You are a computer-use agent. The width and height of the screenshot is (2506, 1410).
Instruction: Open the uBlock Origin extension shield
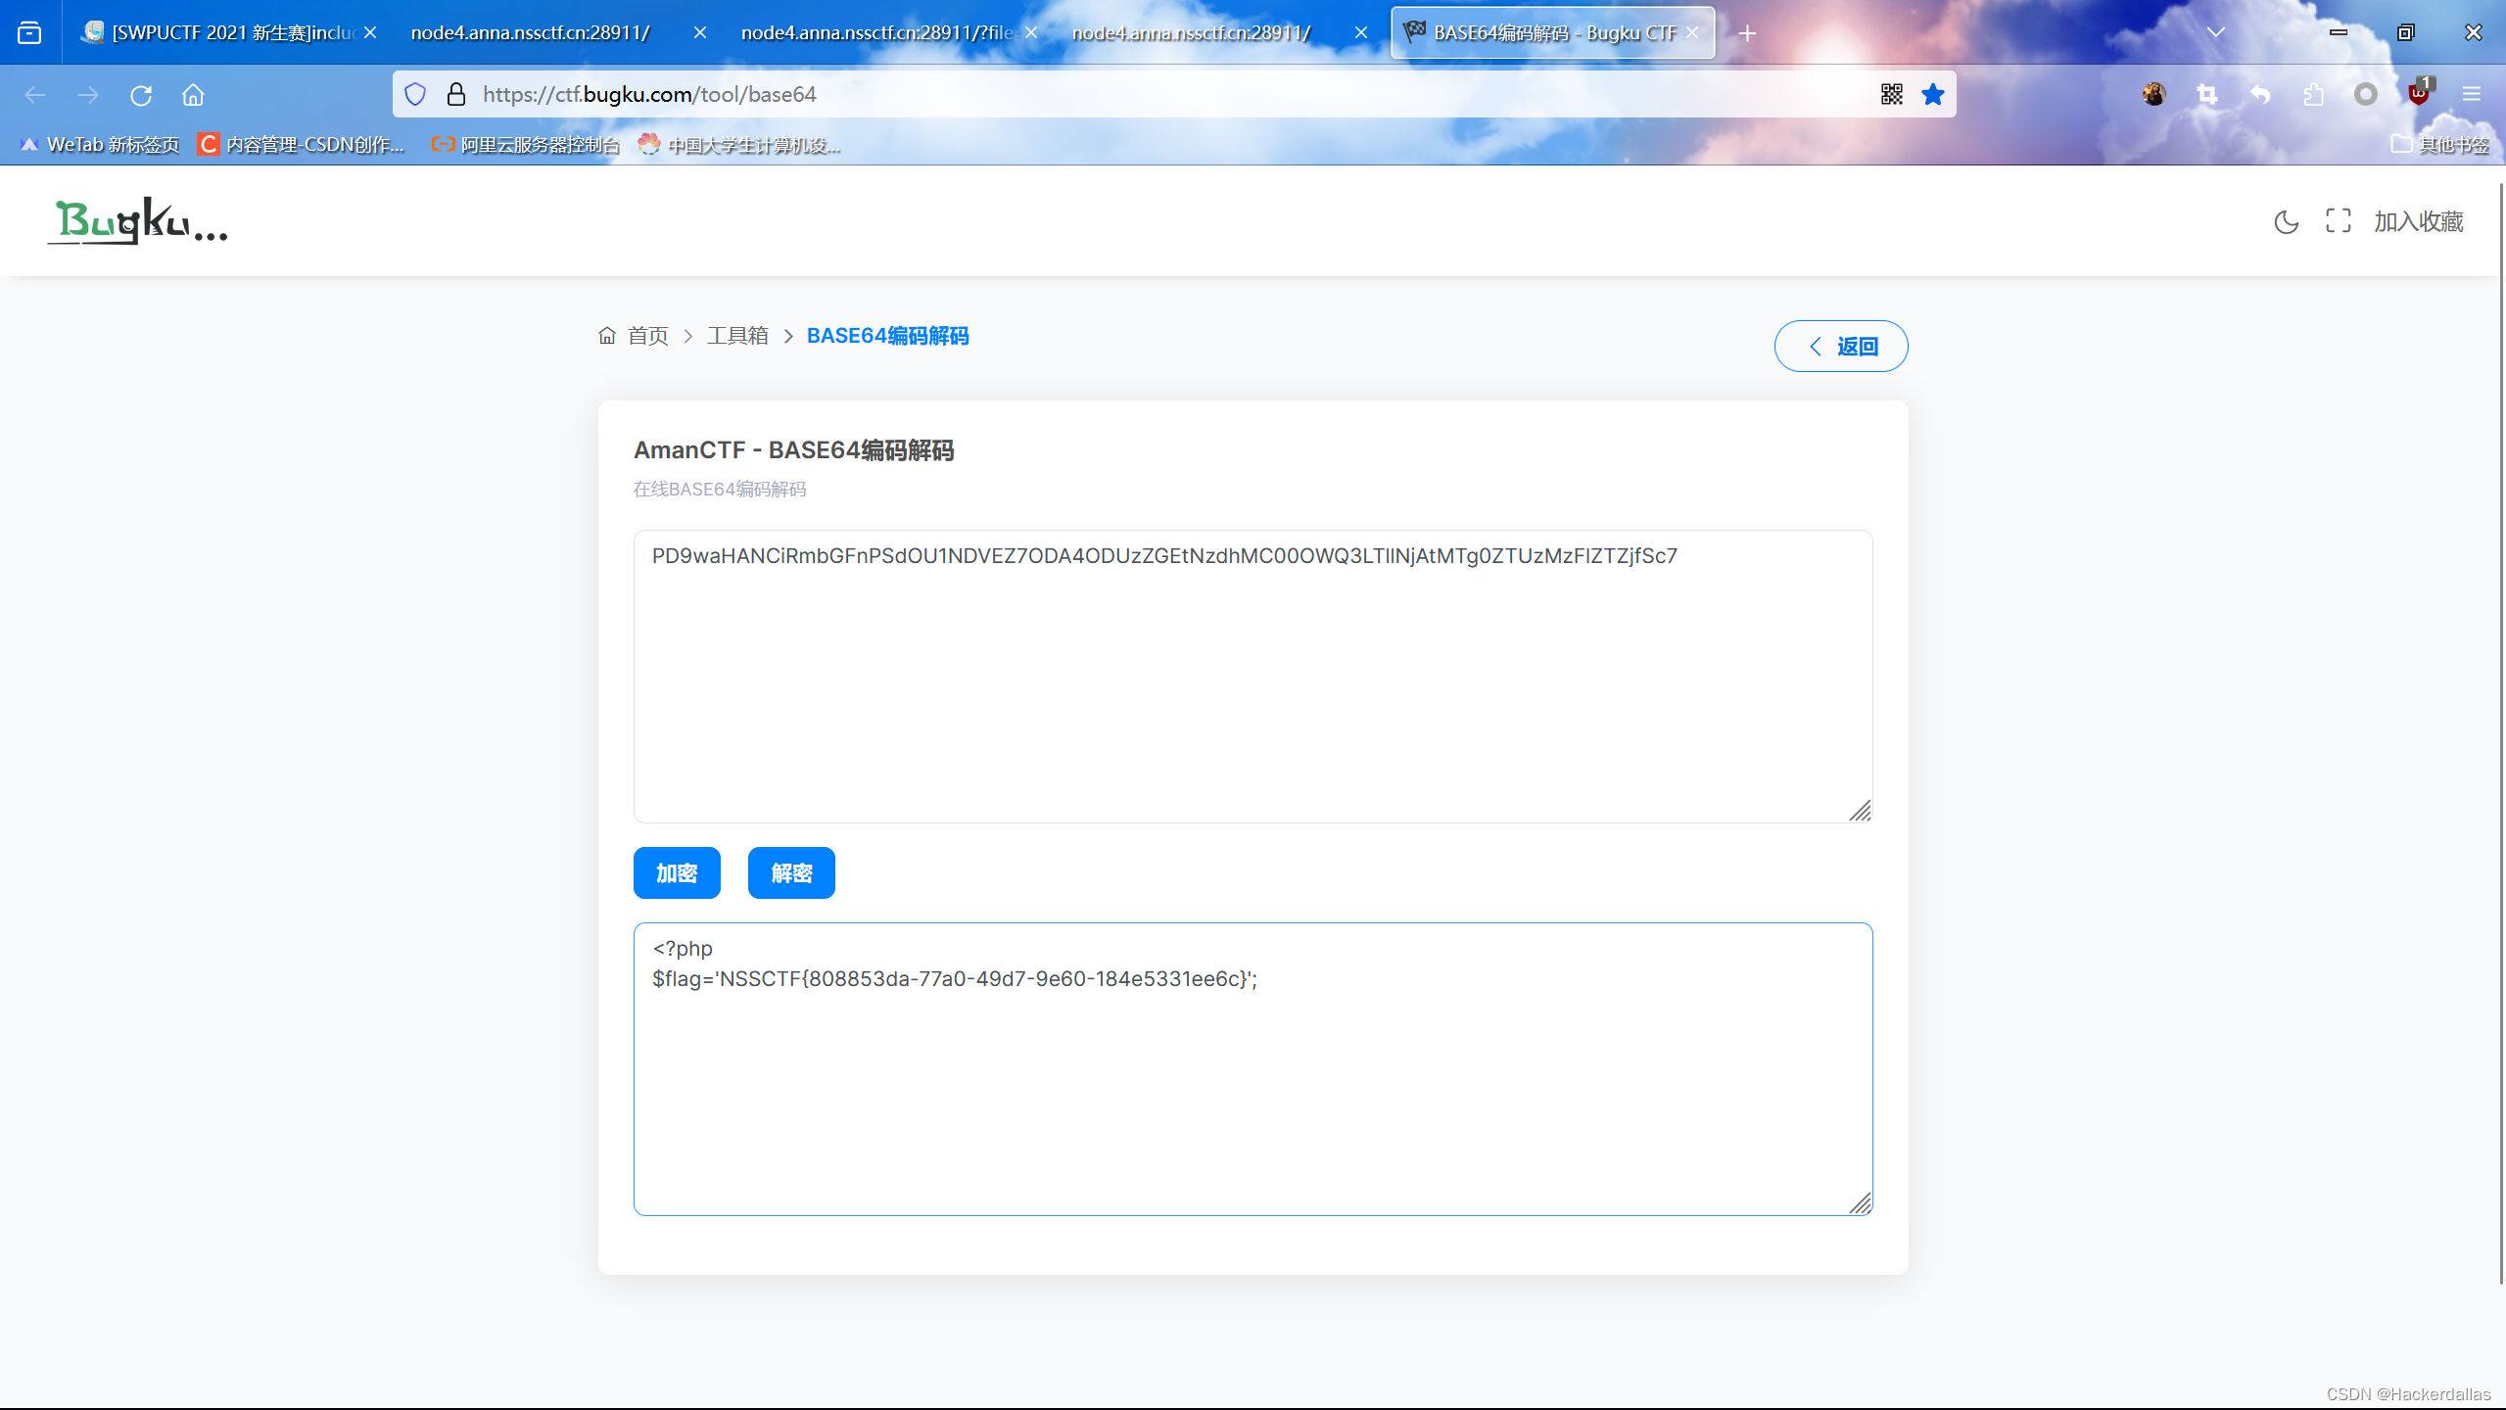pos(2419,94)
